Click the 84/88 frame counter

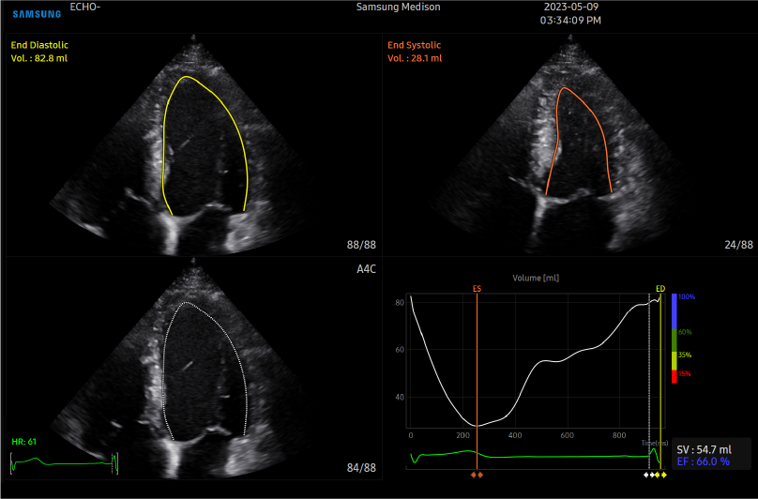pyautogui.click(x=361, y=467)
